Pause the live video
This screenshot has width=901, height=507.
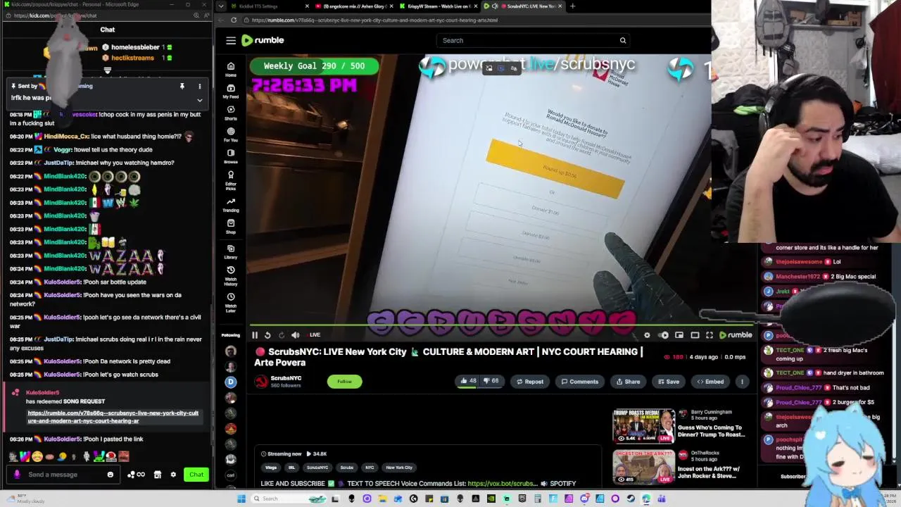[x=255, y=335]
